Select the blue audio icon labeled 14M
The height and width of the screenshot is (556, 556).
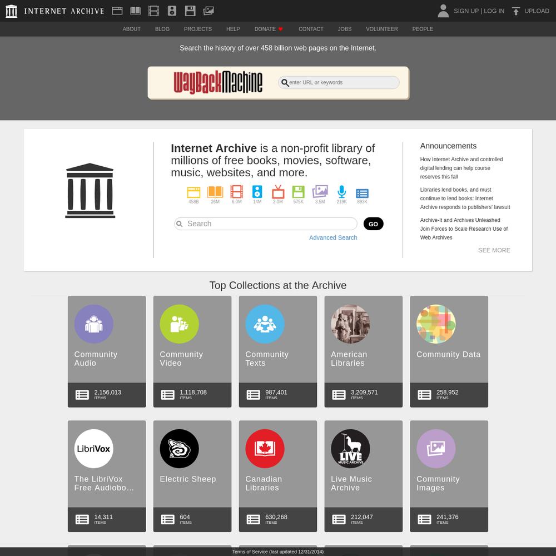(257, 192)
